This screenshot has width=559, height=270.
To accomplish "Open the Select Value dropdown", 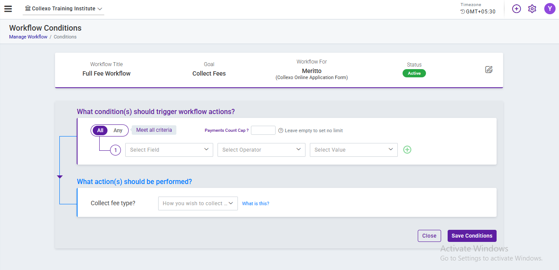I will (354, 150).
